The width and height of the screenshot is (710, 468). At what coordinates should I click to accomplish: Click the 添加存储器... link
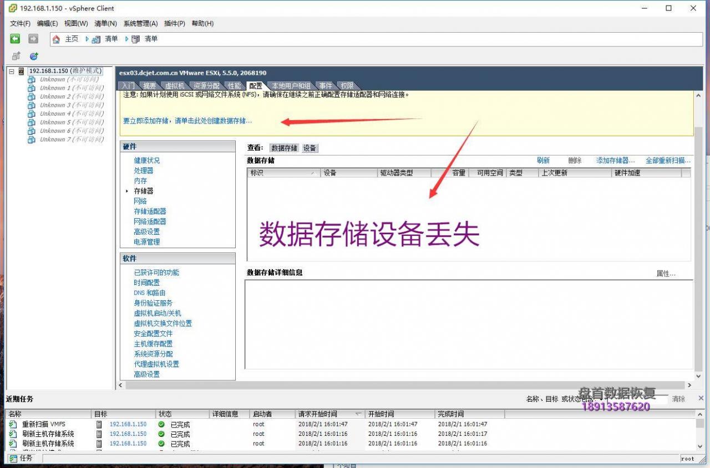coord(615,161)
